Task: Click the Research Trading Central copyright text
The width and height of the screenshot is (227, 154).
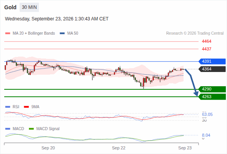Action: click(x=195, y=33)
